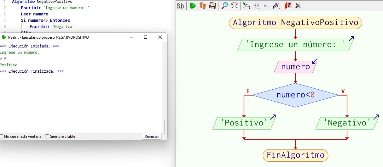Click the '*** Ejecución Finalizada. ***' console line
383x167 pixels.
(32, 71)
